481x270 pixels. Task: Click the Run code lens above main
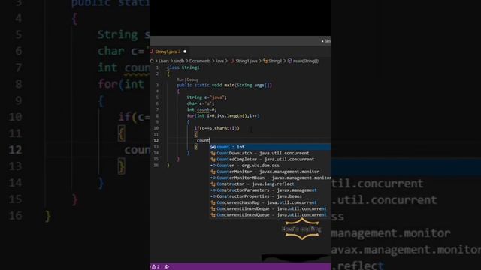[x=180, y=79]
